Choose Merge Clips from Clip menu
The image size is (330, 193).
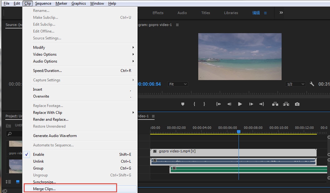44,189
